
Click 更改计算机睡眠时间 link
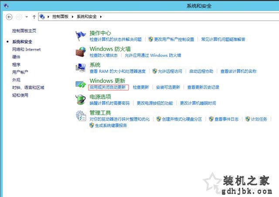coord(198,103)
